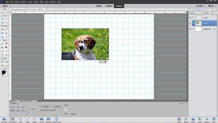
Task: Select the Gradient tool
Action: click(x=6, y=47)
